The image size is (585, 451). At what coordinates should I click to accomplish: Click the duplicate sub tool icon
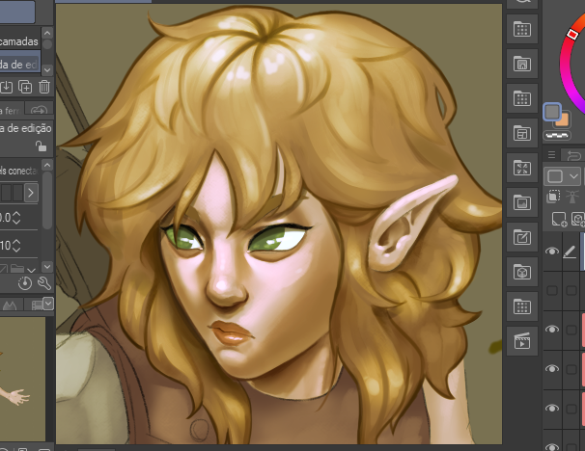point(25,87)
